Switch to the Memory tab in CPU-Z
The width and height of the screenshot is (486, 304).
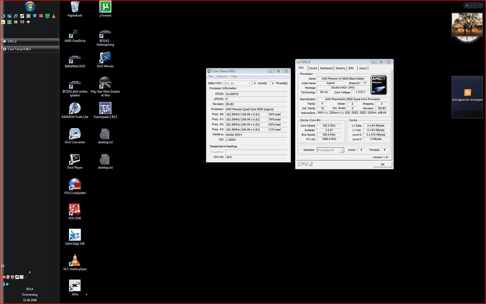pos(340,68)
